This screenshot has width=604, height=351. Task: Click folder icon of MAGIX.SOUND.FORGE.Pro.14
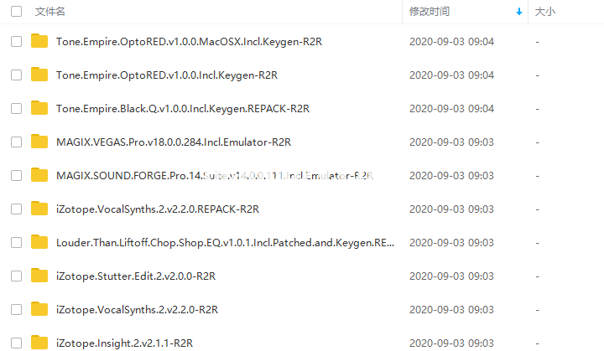(x=39, y=175)
